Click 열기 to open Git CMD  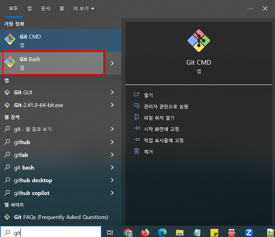(x=148, y=95)
